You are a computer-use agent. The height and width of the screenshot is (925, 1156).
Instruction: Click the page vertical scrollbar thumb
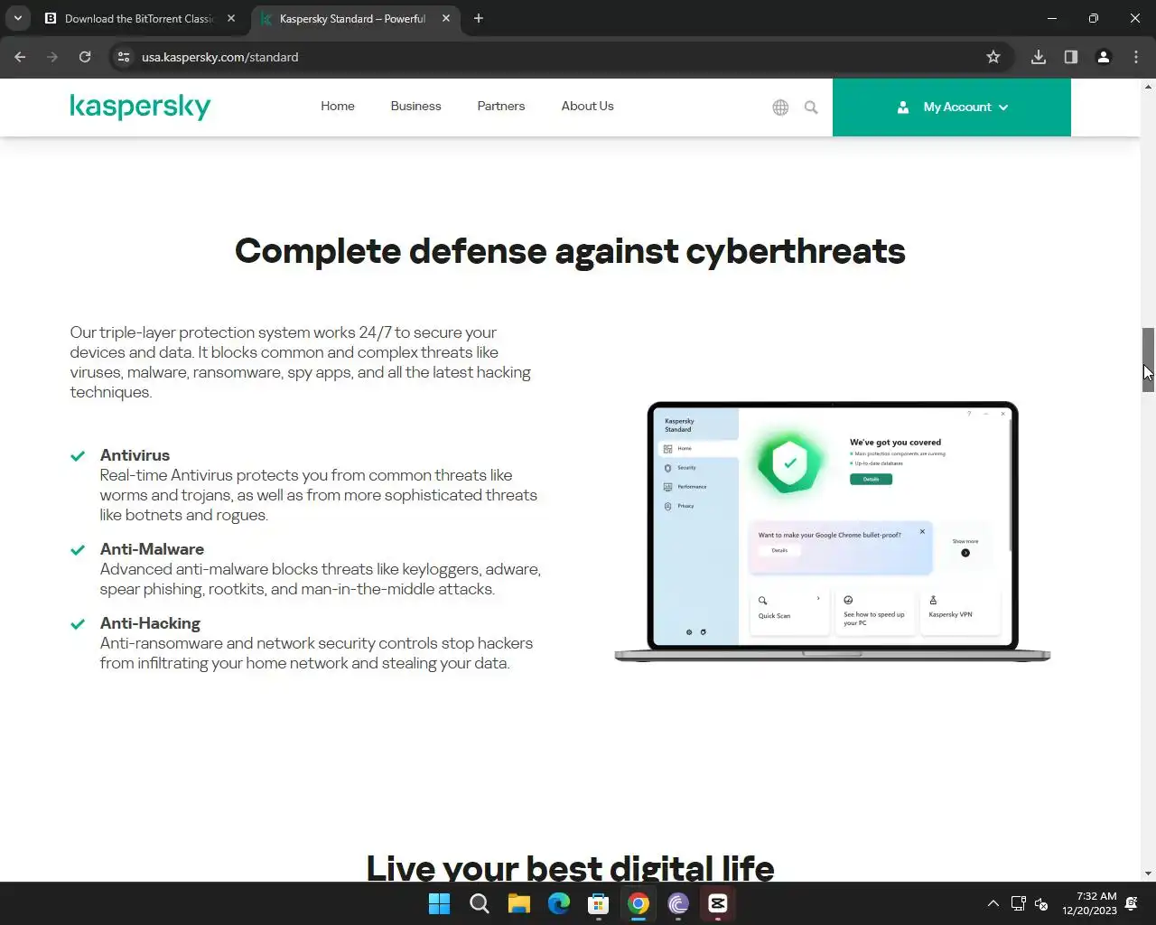point(1148,360)
